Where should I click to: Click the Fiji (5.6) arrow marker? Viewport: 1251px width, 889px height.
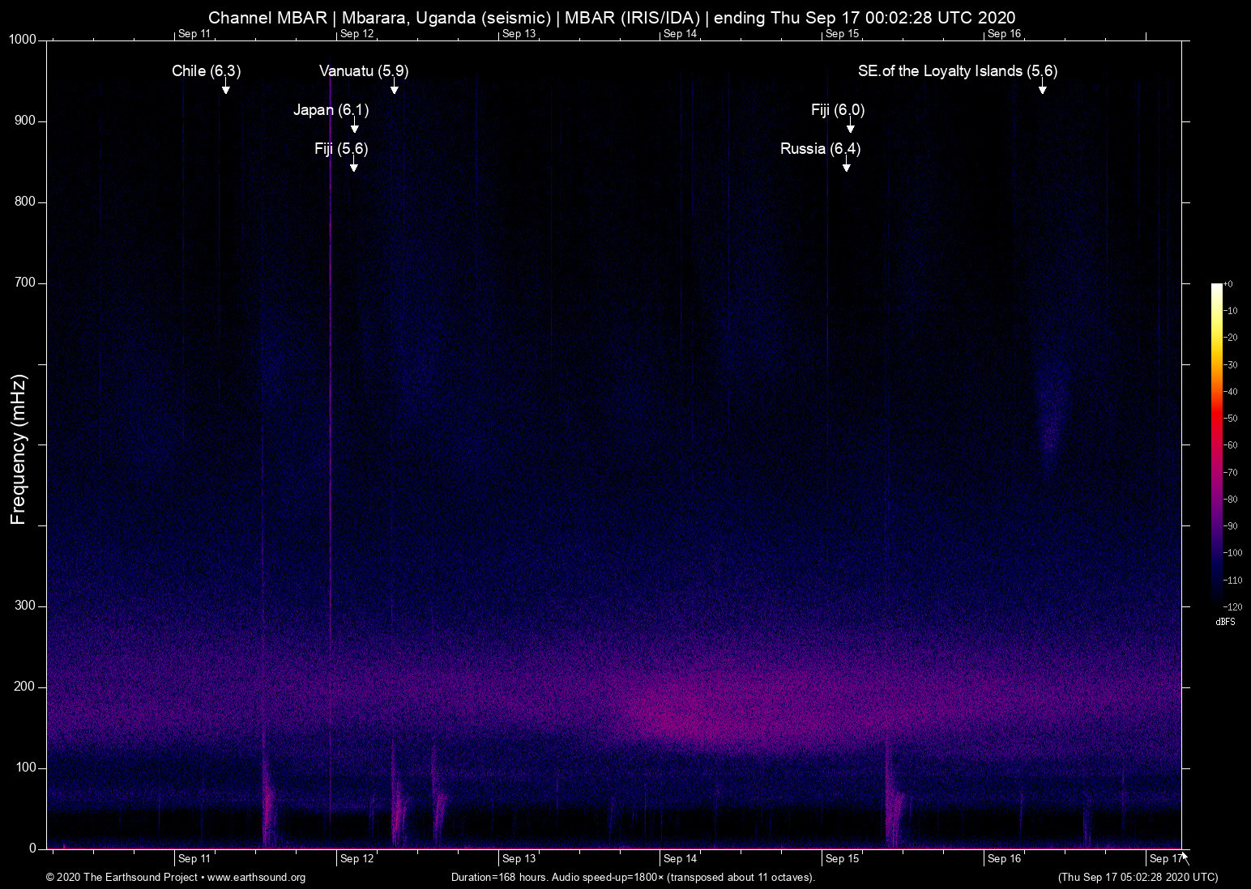(352, 167)
